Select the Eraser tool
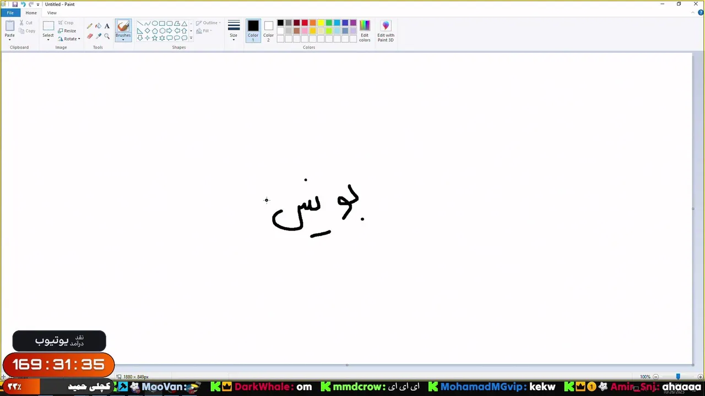The height and width of the screenshot is (396, 705). click(90, 36)
